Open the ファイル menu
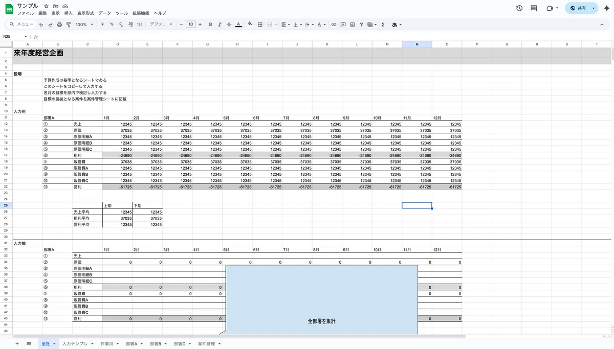This screenshot has width=614, height=349. (x=26, y=13)
